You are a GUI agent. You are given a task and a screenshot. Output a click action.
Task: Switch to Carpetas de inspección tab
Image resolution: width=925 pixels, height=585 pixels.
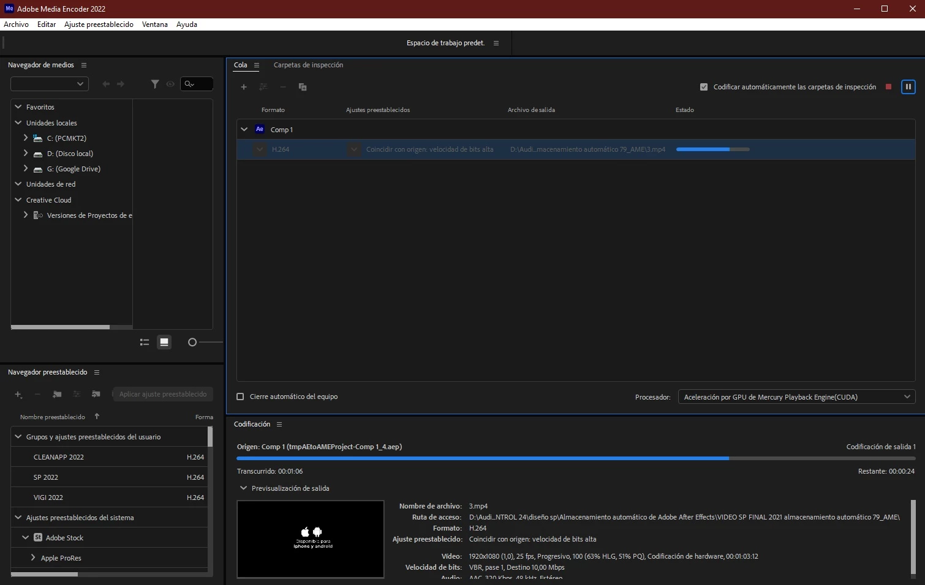308,65
